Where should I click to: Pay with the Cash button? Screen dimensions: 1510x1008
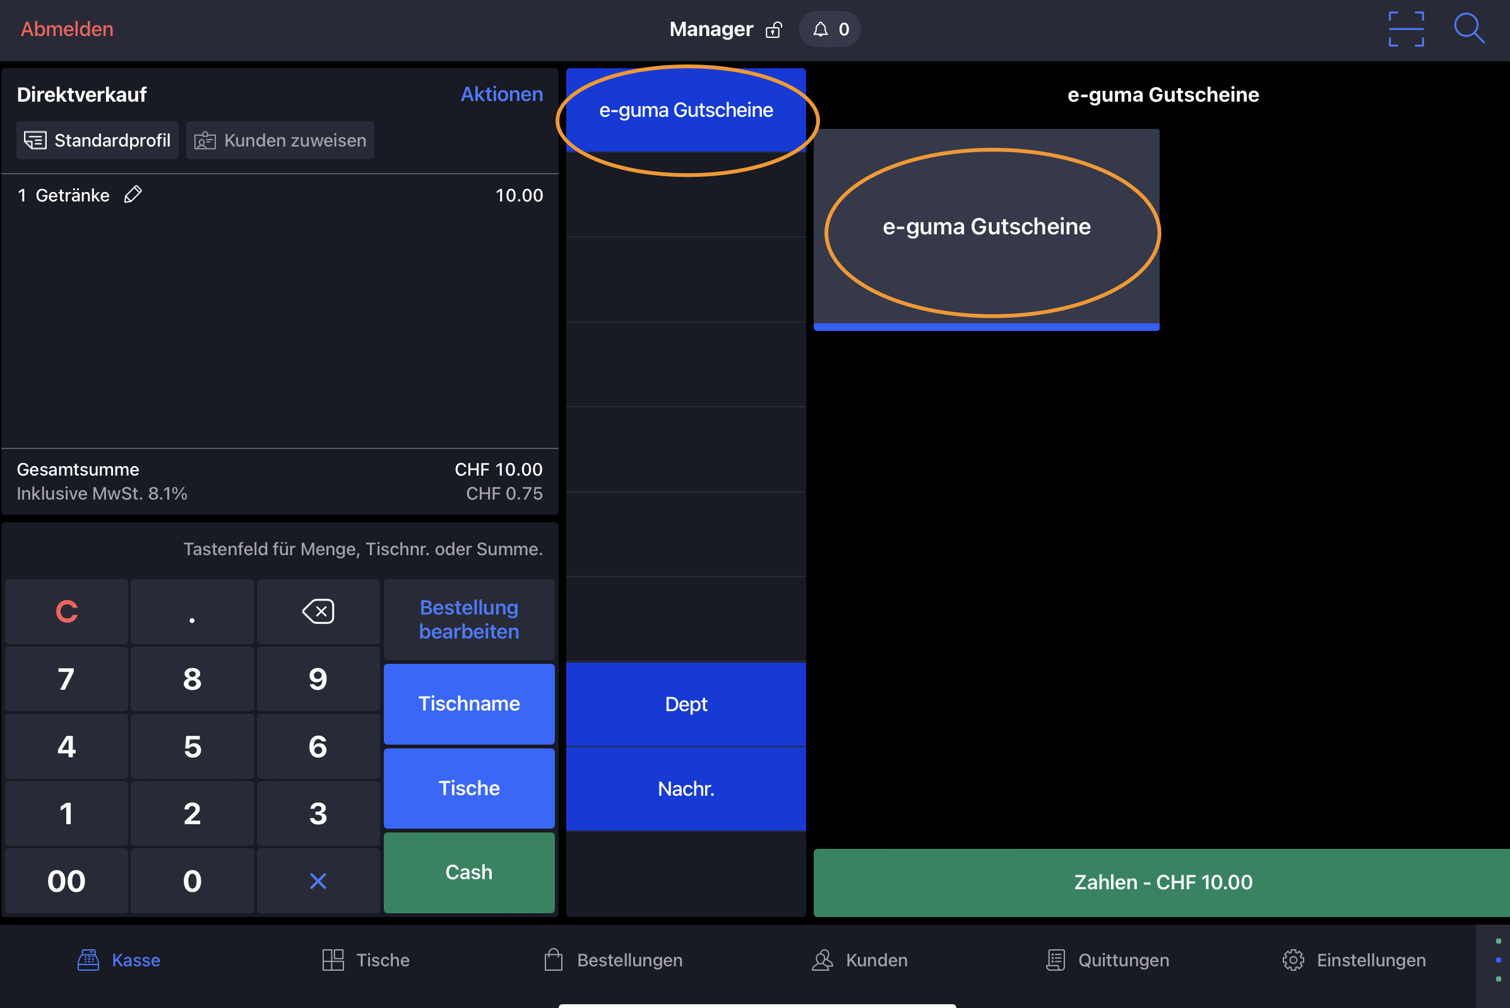[469, 872]
